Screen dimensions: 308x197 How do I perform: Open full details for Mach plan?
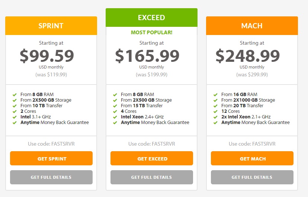[x=252, y=177]
